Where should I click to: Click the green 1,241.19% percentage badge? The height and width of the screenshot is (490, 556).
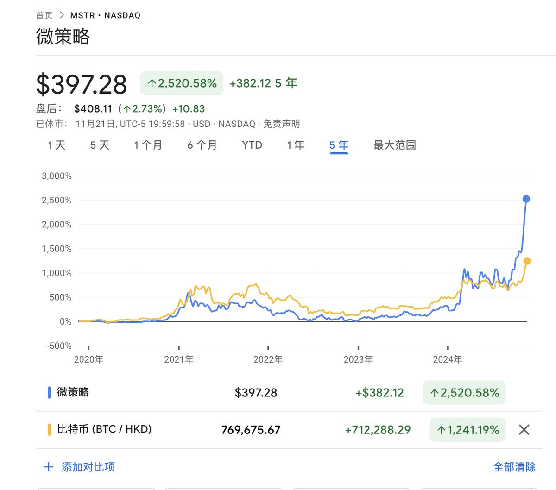click(467, 429)
